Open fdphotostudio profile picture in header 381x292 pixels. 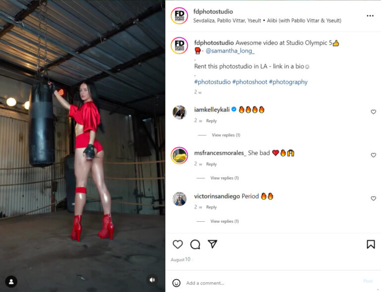pyautogui.click(x=179, y=16)
